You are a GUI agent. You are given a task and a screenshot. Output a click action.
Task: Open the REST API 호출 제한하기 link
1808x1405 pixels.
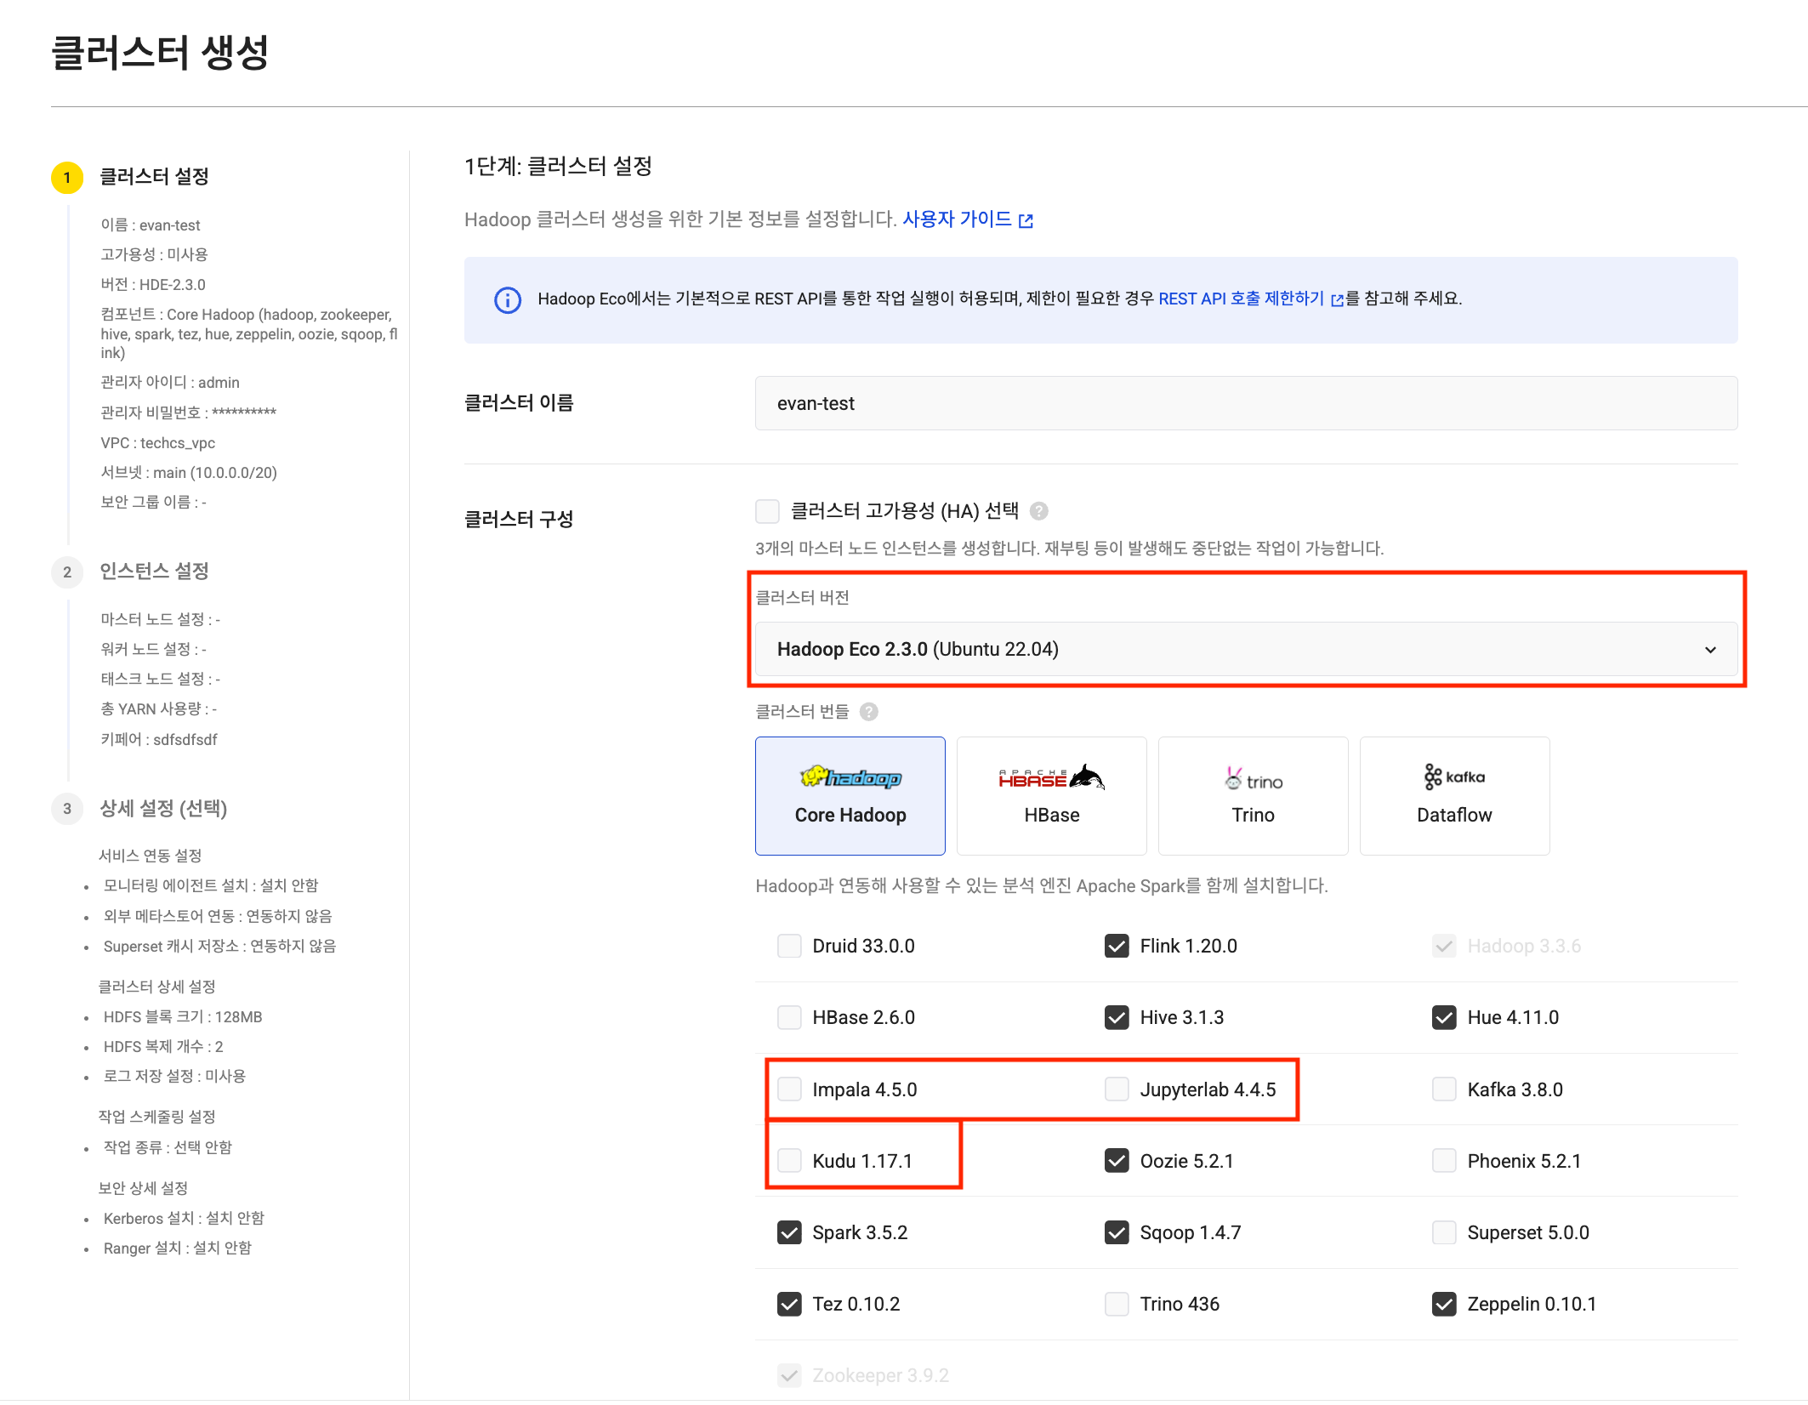1242,299
